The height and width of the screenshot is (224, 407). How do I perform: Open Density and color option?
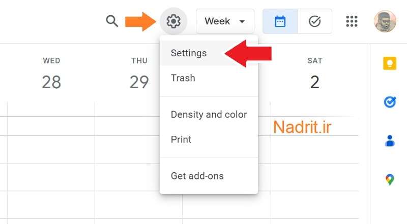[x=209, y=115]
